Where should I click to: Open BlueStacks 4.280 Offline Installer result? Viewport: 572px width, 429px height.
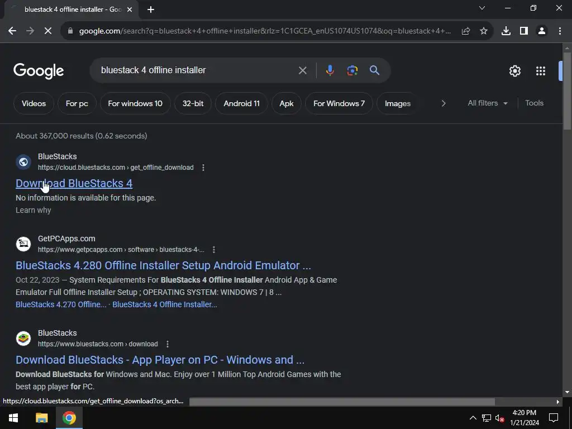click(163, 265)
